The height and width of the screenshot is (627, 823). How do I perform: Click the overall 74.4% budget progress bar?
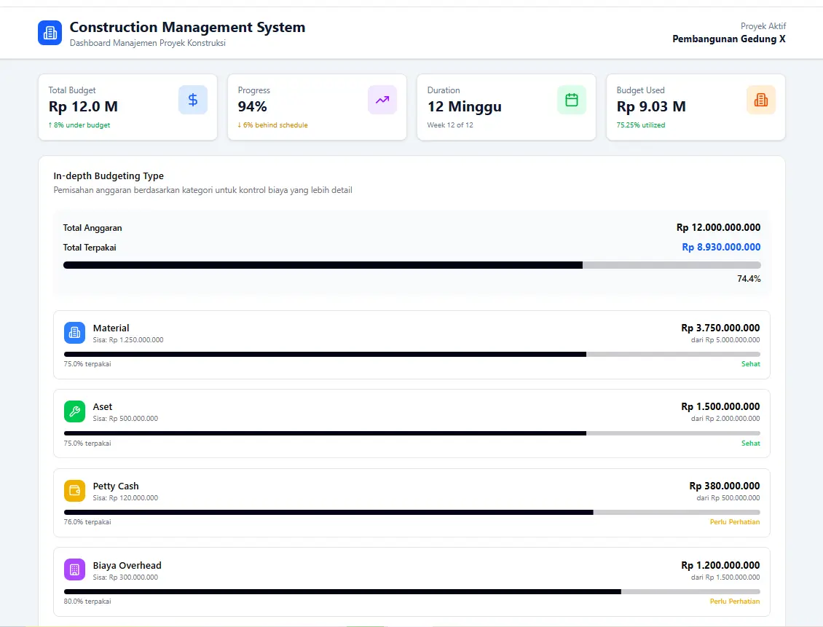411,265
